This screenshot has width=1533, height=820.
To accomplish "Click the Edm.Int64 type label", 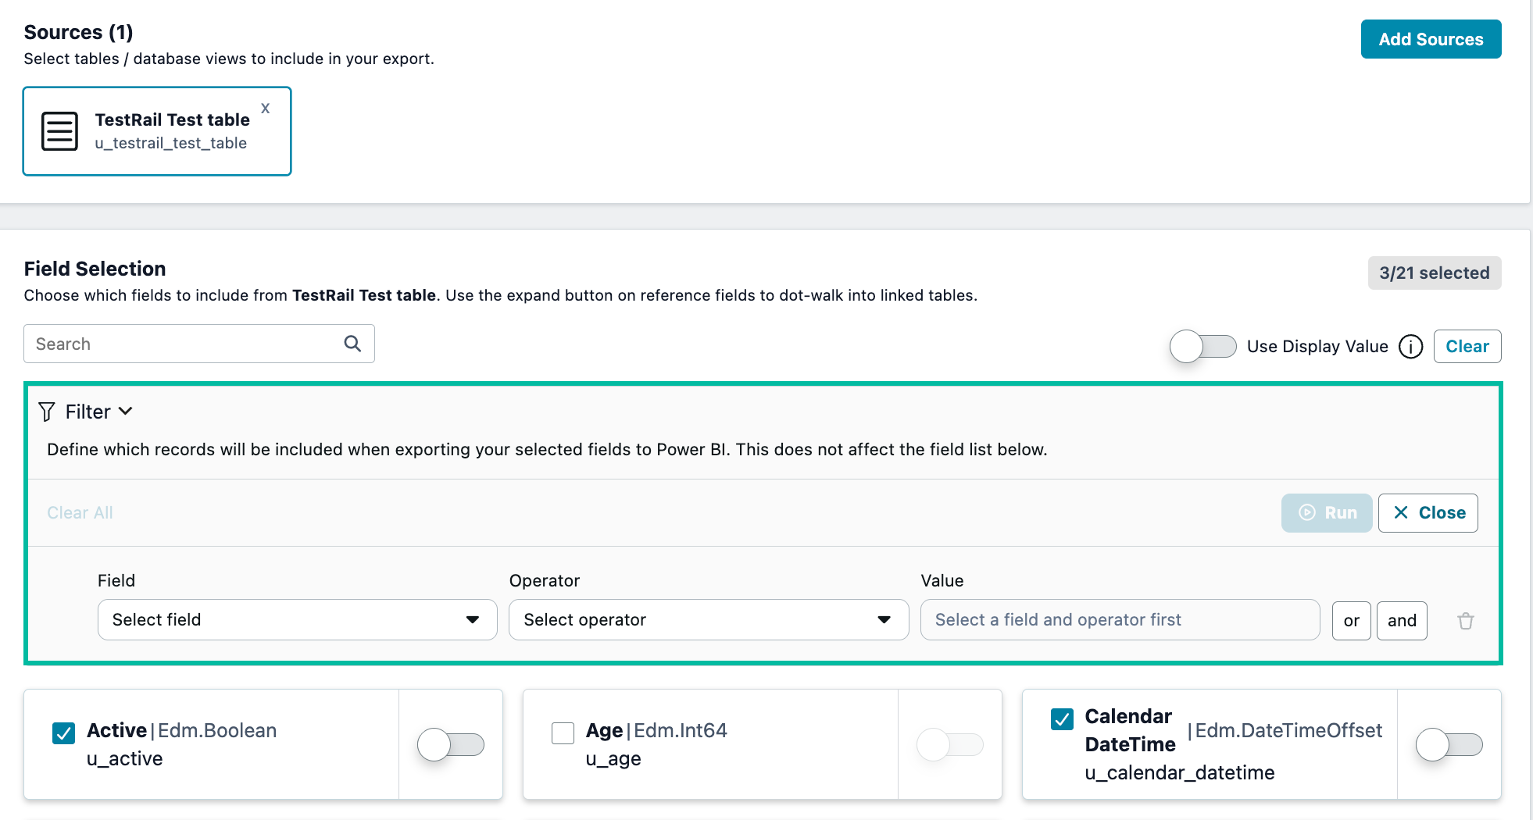I will [681, 730].
